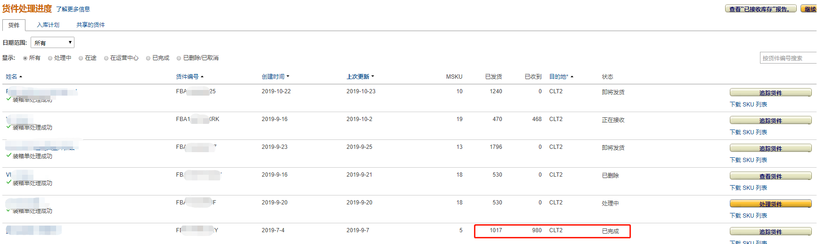The width and height of the screenshot is (817, 244).
Task: Click the 按货件编号搜索 search field
Action: tap(788, 58)
